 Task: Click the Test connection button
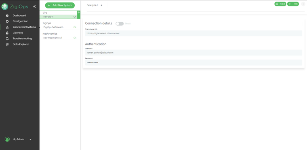[293, 4]
